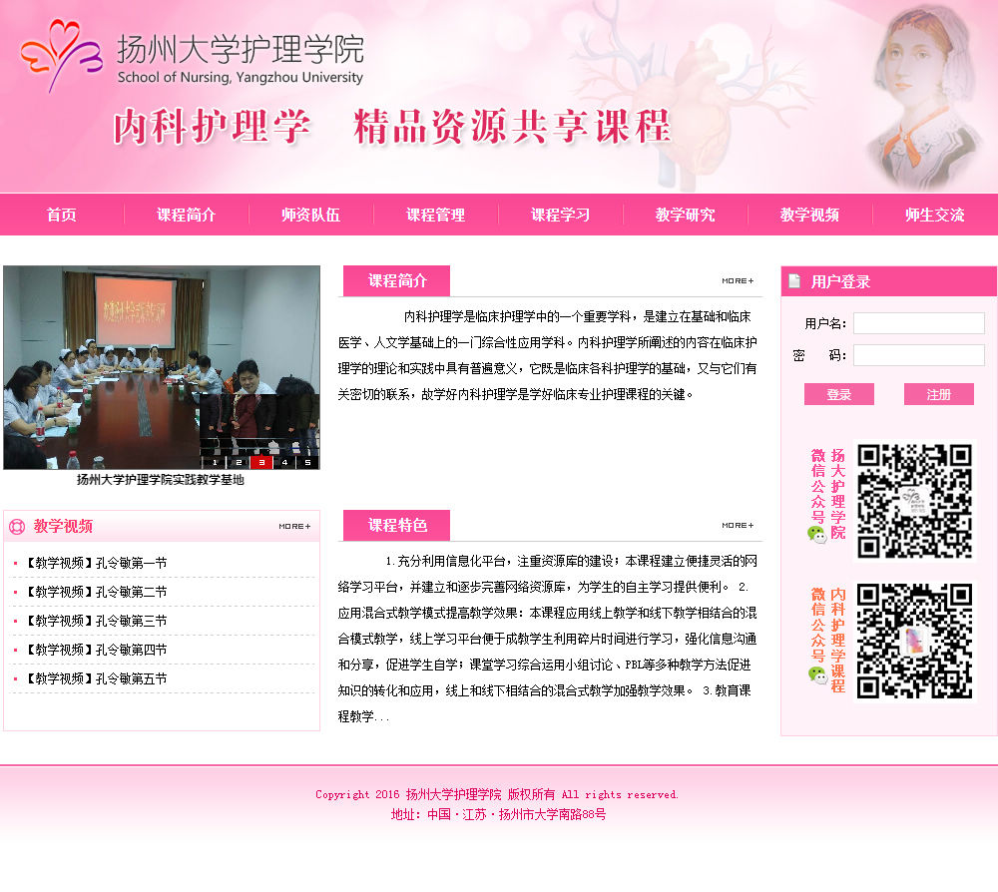Select the highlighted slide 3 indicator
Viewport: 998px width, 892px height.
point(261,463)
